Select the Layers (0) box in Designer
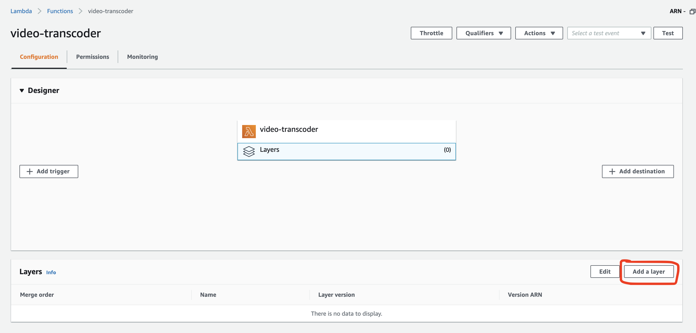 click(x=346, y=152)
